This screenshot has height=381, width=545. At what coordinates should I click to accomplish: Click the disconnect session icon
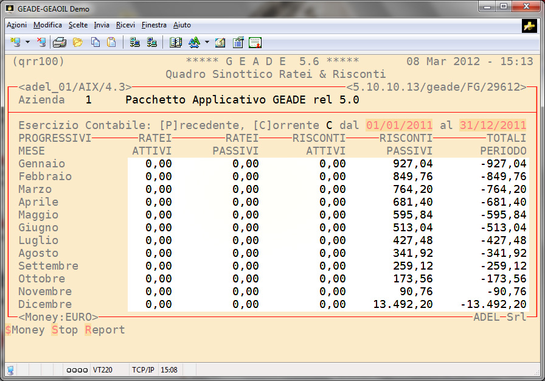[x=41, y=43]
